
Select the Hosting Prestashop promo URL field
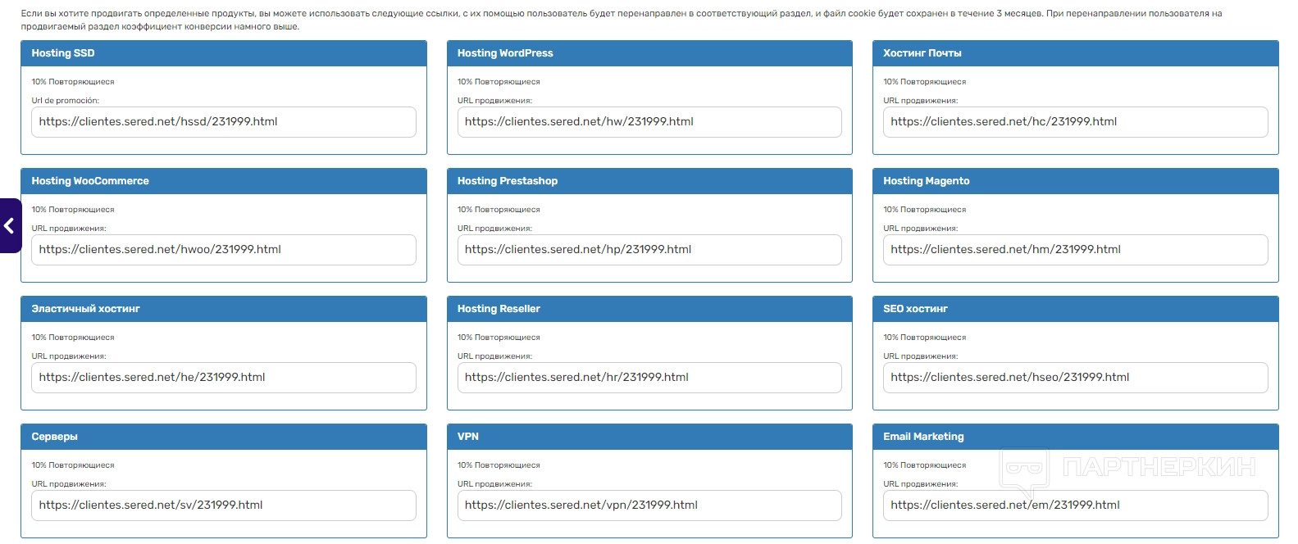[649, 250]
